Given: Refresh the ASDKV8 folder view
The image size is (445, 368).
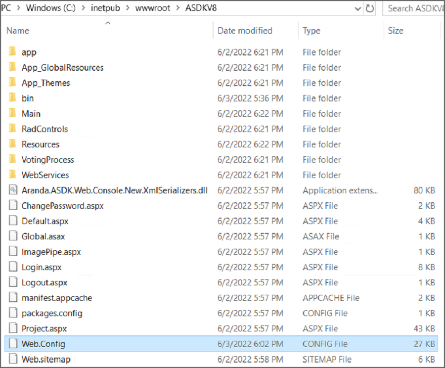Looking at the screenshot, I should (369, 8).
